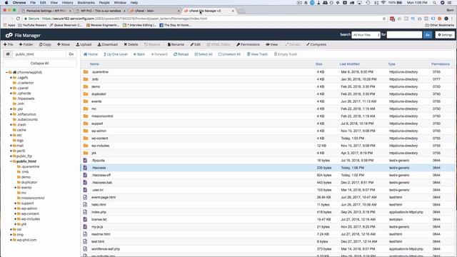Expand the wp-phd.com tree folder

(x=11, y=240)
